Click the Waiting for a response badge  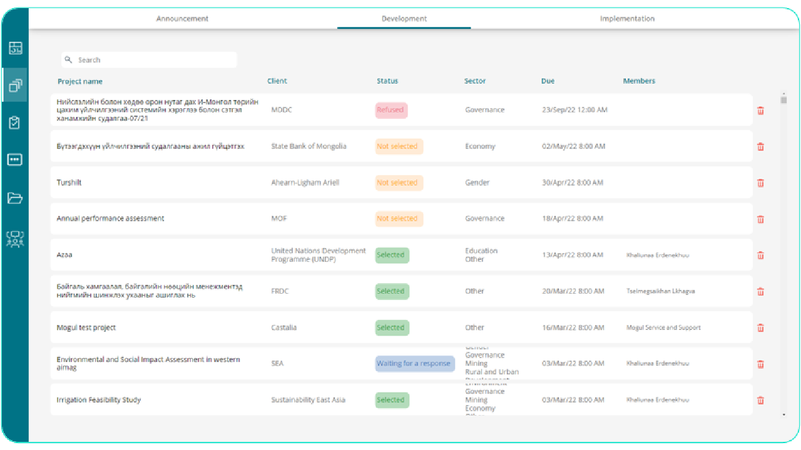tap(415, 364)
